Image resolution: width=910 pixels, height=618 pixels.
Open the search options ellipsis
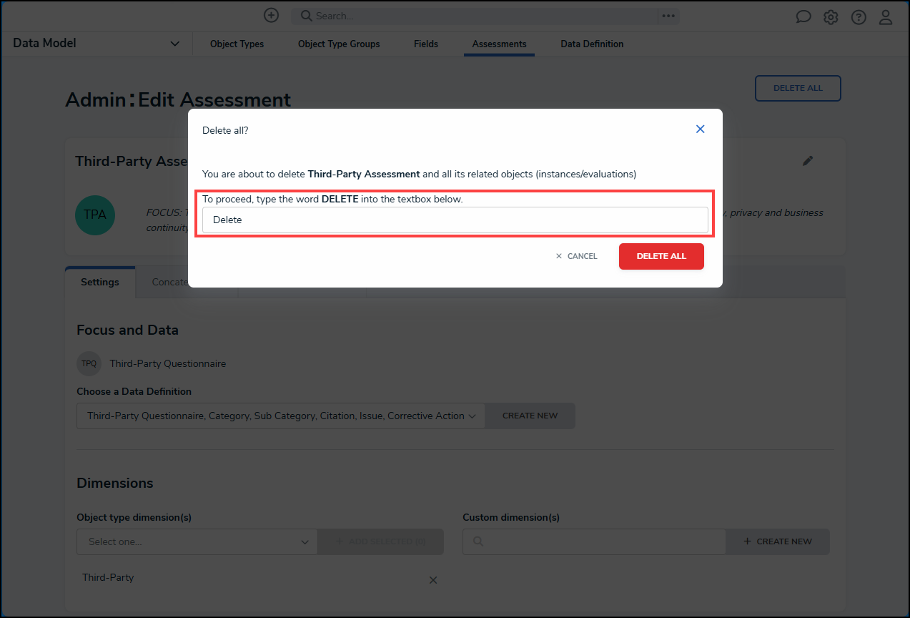(x=668, y=16)
